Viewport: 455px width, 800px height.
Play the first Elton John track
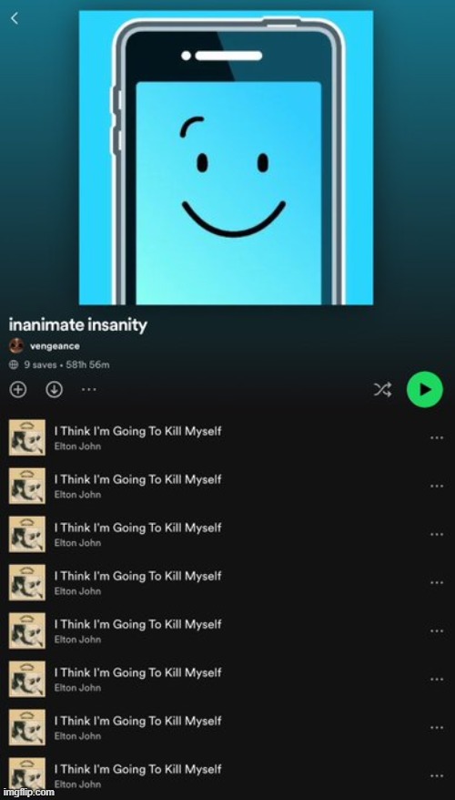(x=227, y=437)
